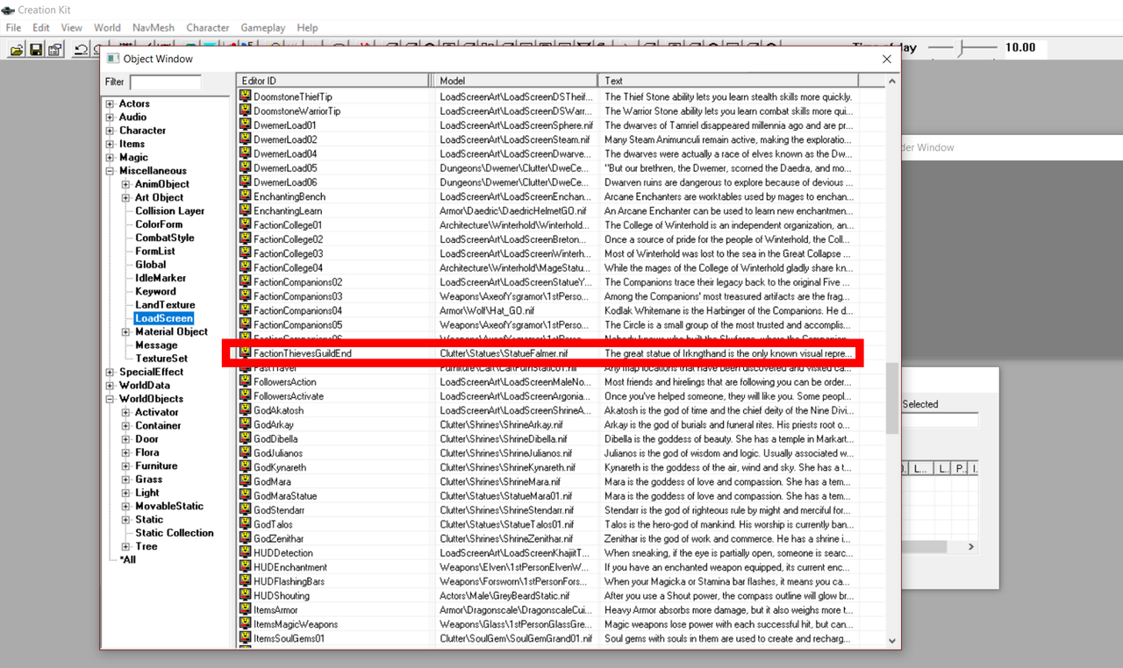1123x668 pixels.
Task: Sort by the Text column header
Action: tap(728, 81)
